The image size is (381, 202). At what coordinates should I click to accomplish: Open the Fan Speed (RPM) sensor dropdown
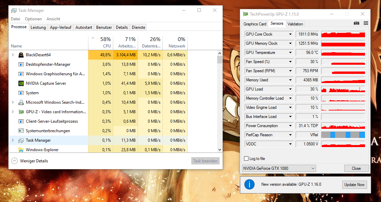tap(290, 71)
